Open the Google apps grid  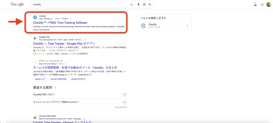(262, 5)
